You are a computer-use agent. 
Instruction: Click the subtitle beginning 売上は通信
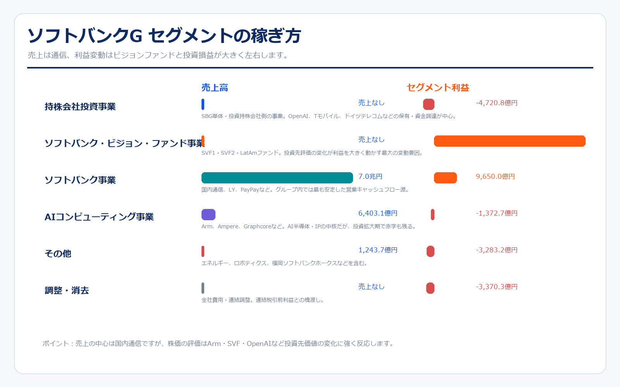[159, 55]
